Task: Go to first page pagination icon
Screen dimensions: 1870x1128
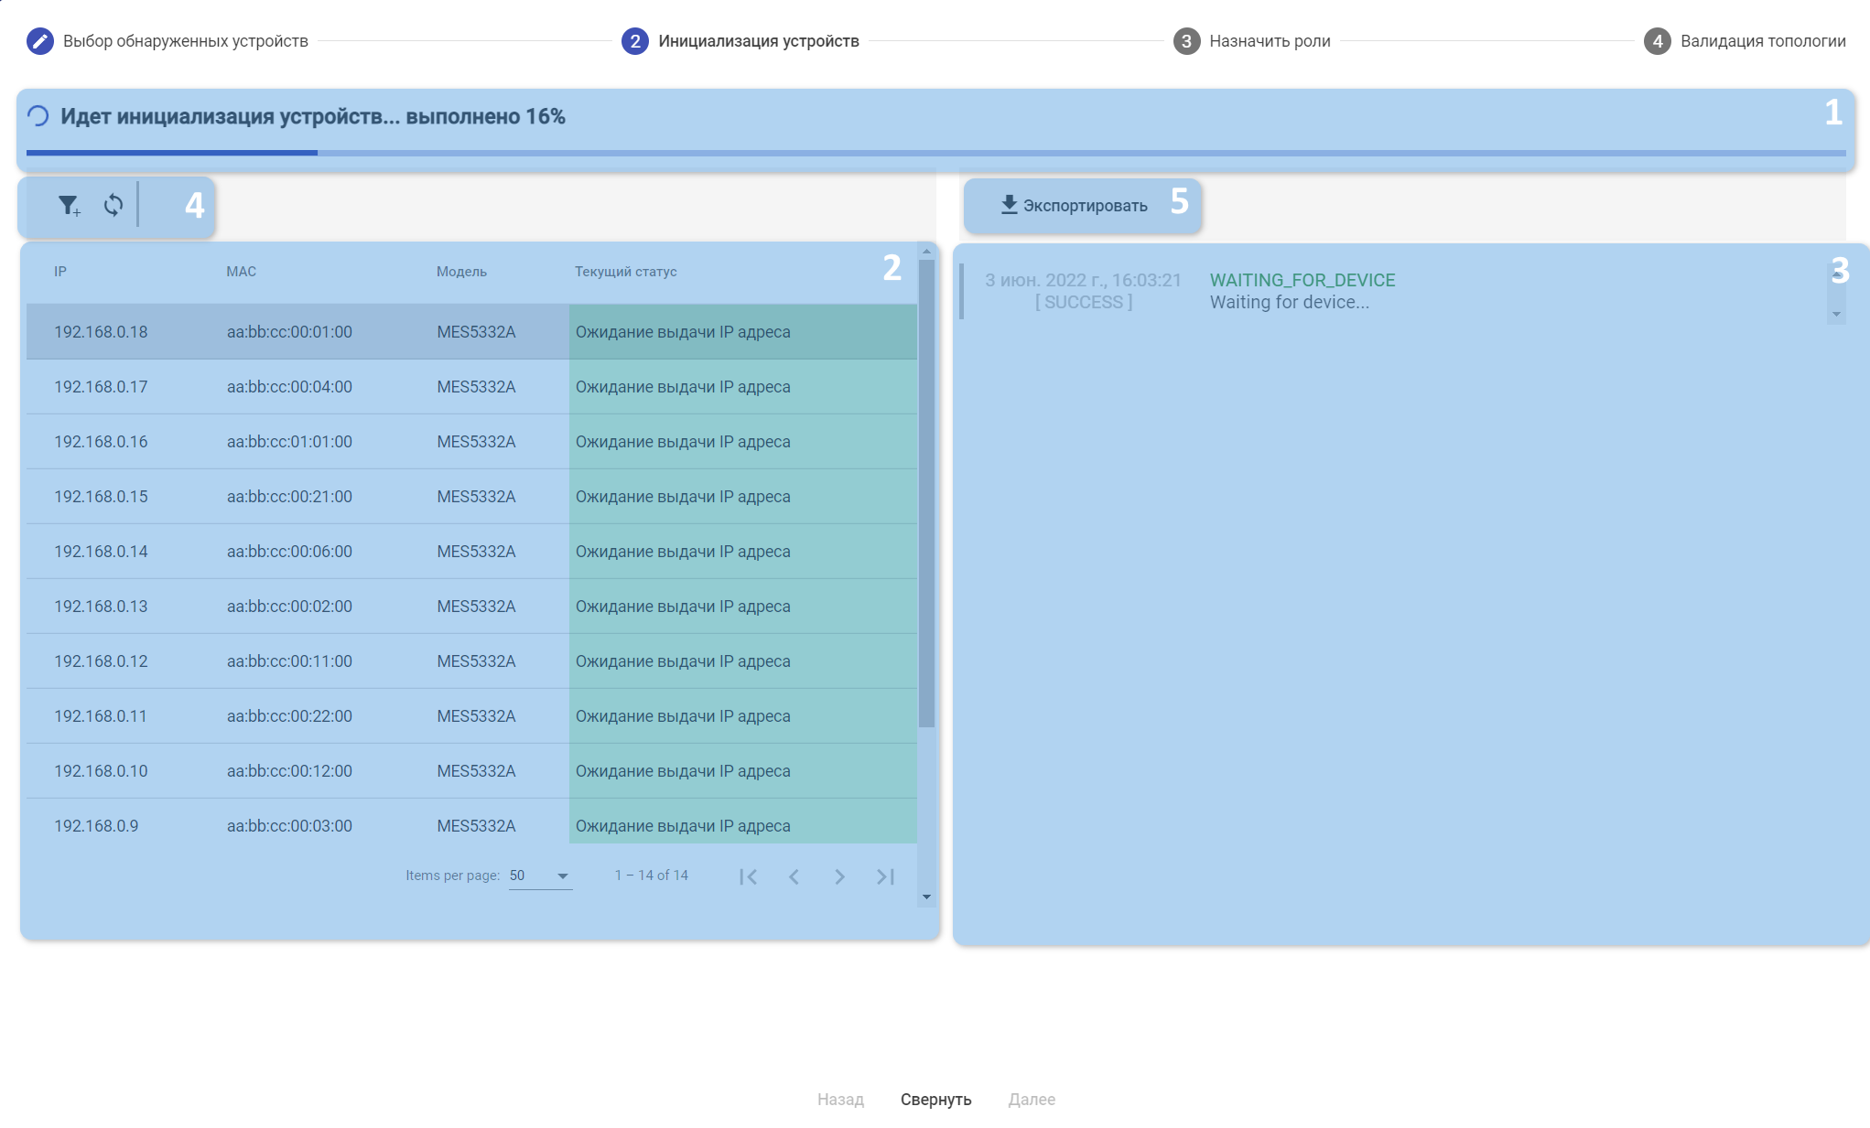Action: (748, 876)
